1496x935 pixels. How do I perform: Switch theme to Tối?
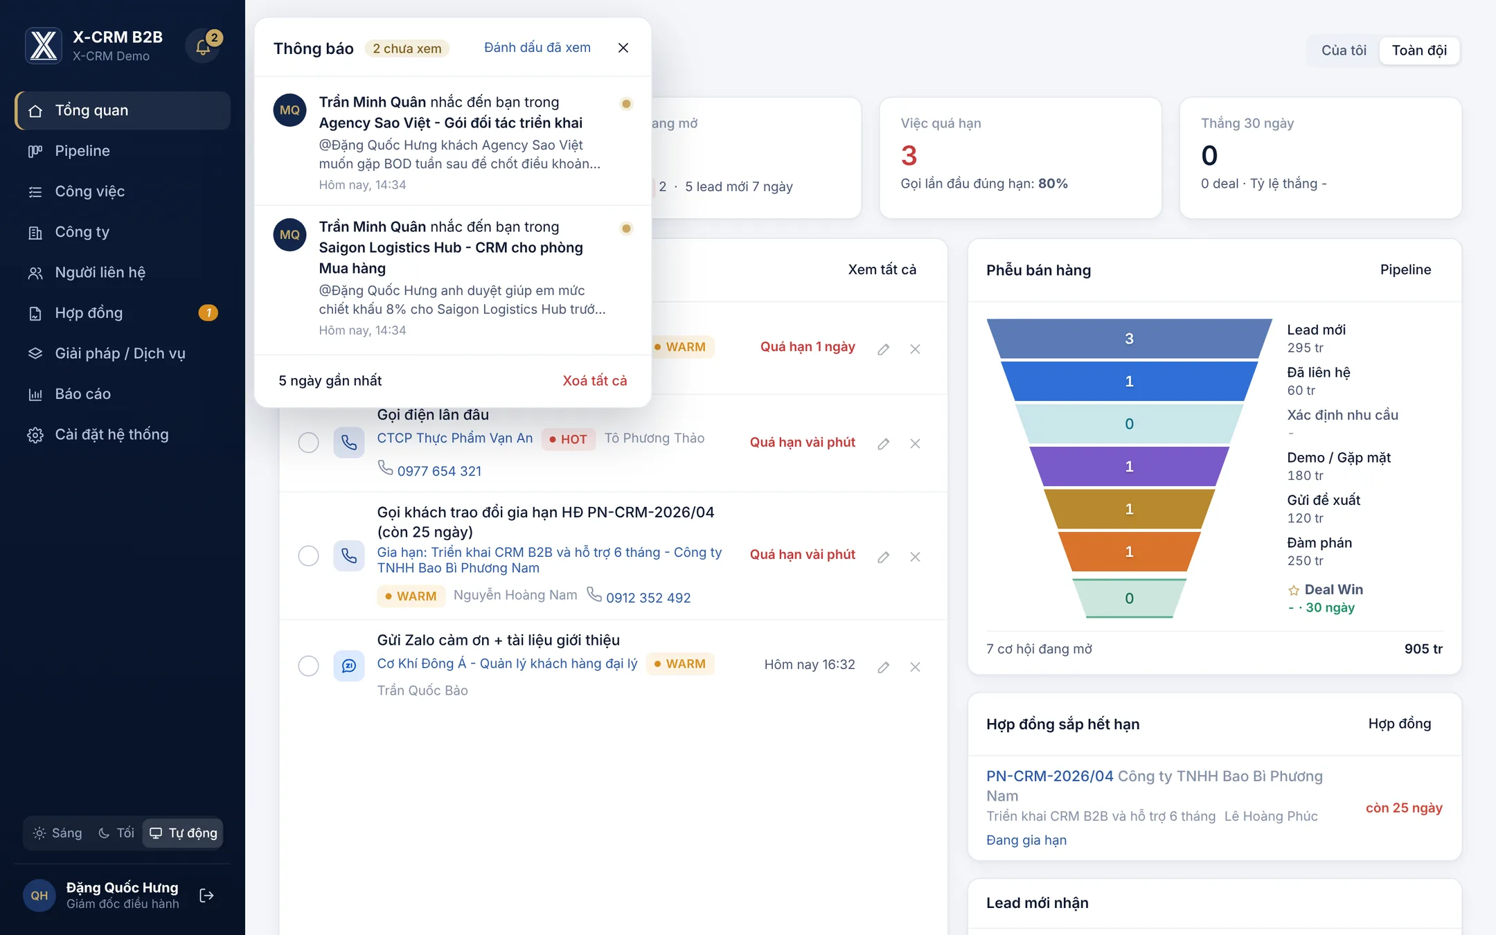pos(116,833)
